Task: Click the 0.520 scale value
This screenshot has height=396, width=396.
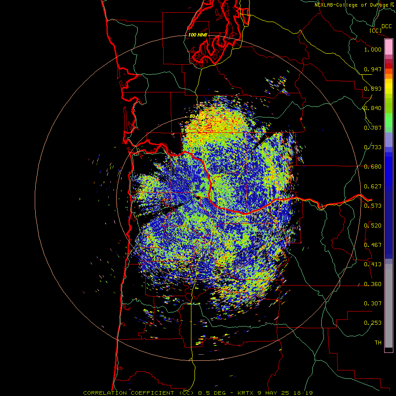Action: click(373, 226)
